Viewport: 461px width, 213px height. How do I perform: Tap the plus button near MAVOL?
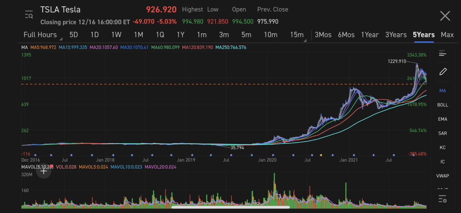pyautogui.click(x=44, y=171)
